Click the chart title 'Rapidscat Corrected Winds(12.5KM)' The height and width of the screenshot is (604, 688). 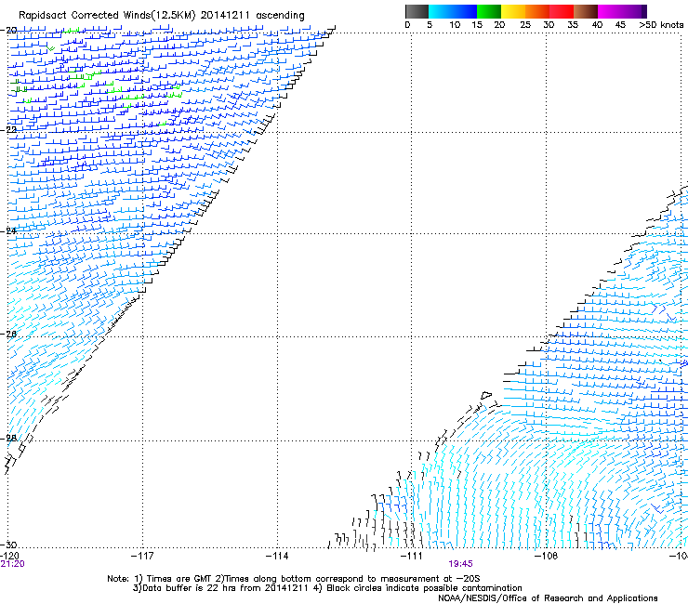[x=107, y=16]
